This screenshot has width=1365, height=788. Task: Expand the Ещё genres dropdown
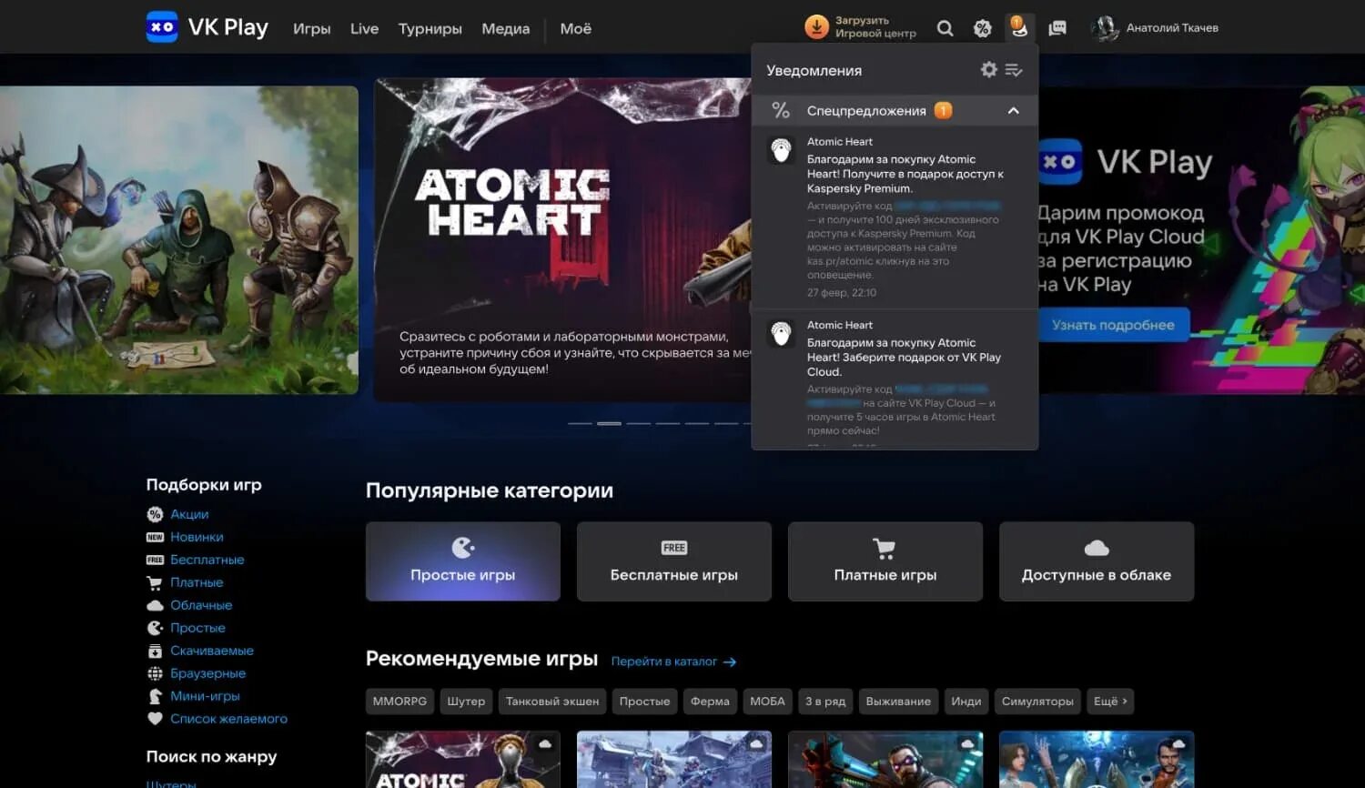point(1109,701)
